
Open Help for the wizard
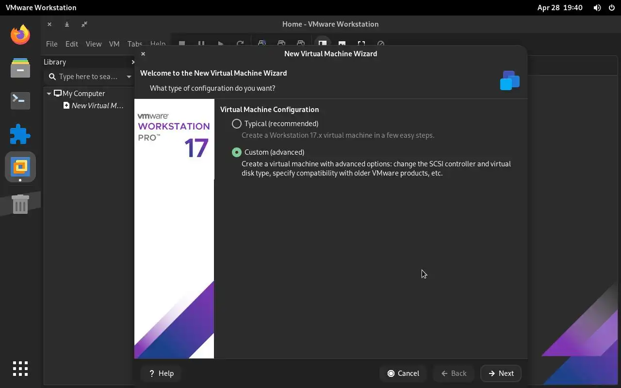pyautogui.click(x=161, y=373)
